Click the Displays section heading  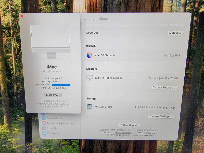click(x=92, y=69)
